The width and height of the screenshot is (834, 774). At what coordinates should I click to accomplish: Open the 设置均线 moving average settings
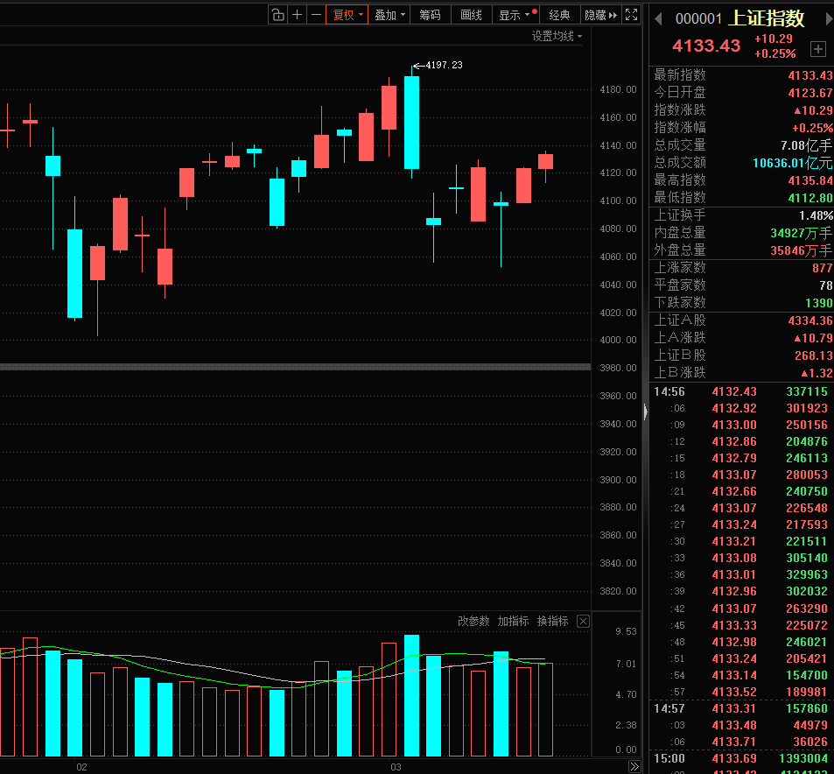(x=557, y=36)
